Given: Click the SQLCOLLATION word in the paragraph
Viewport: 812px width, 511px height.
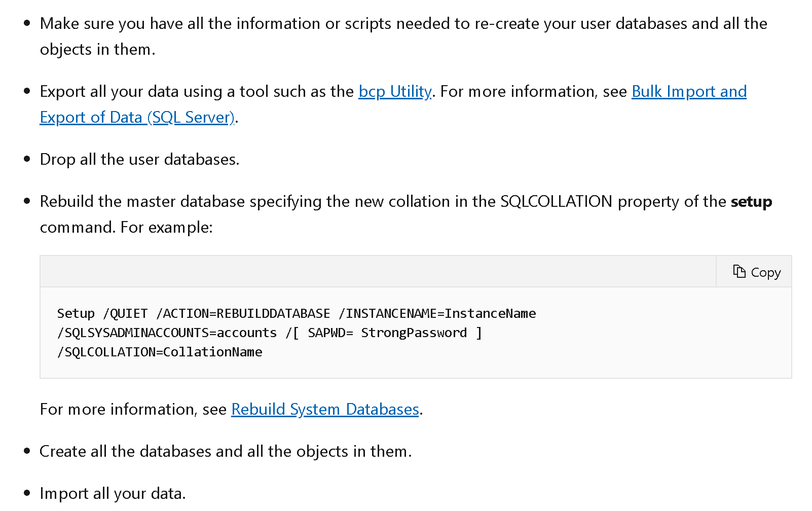Looking at the screenshot, I should pos(556,202).
